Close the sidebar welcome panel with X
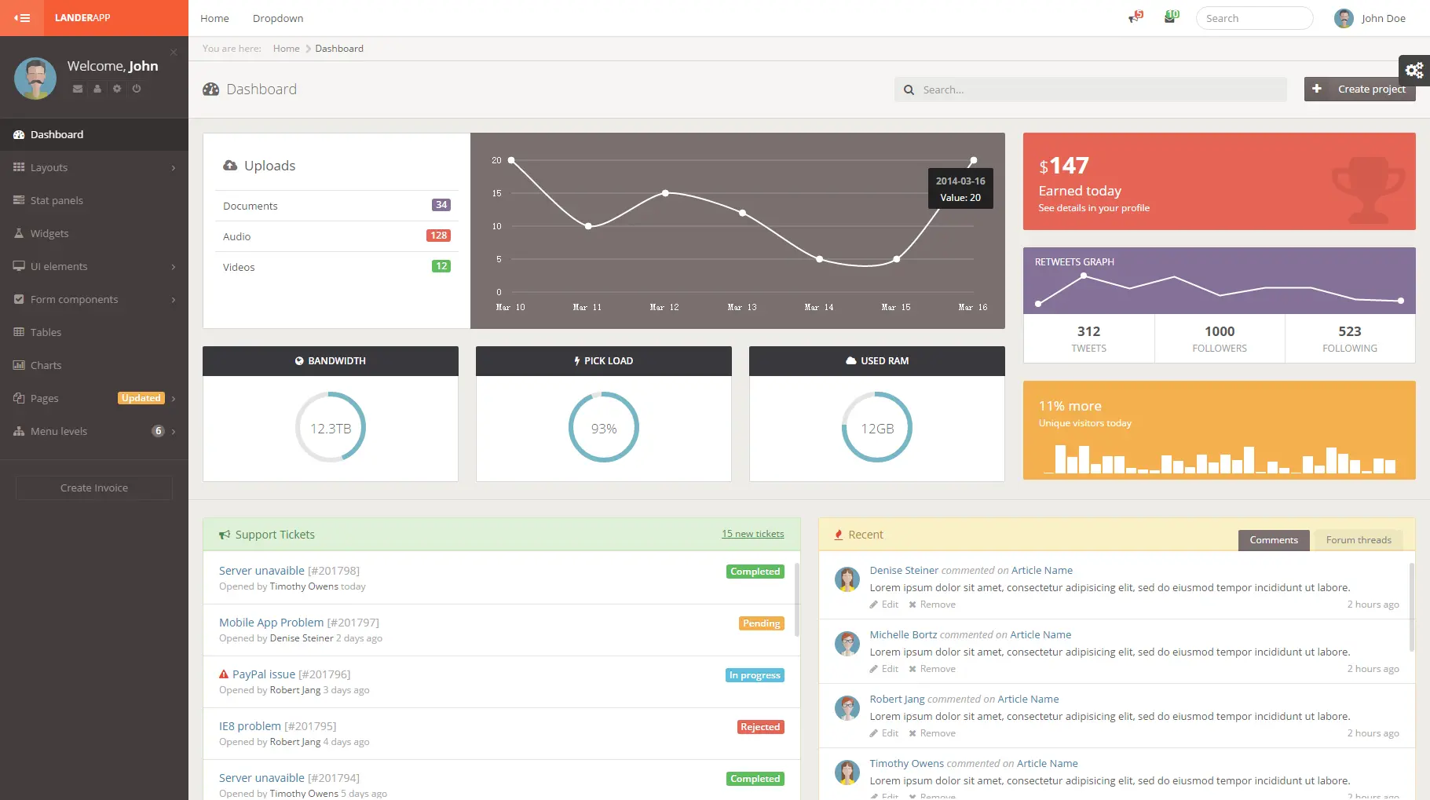1430x800 pixels. pyautogui.click(x=174, y=53)
